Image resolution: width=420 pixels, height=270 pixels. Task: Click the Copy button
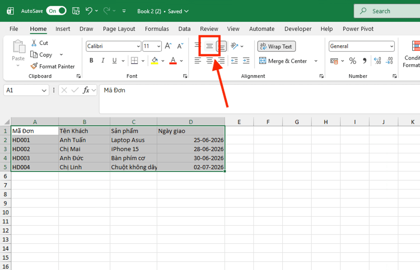[41, 55]
